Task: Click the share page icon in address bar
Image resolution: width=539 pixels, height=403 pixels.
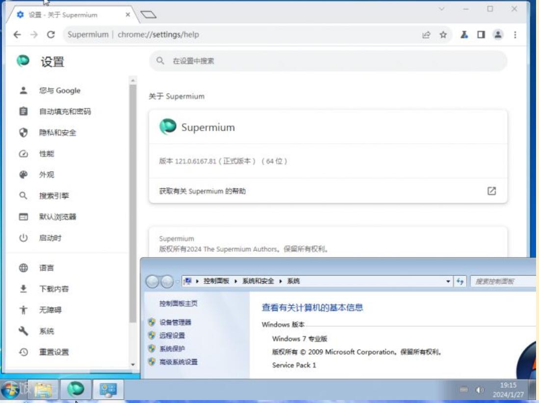Action: [x=426, y=35]
